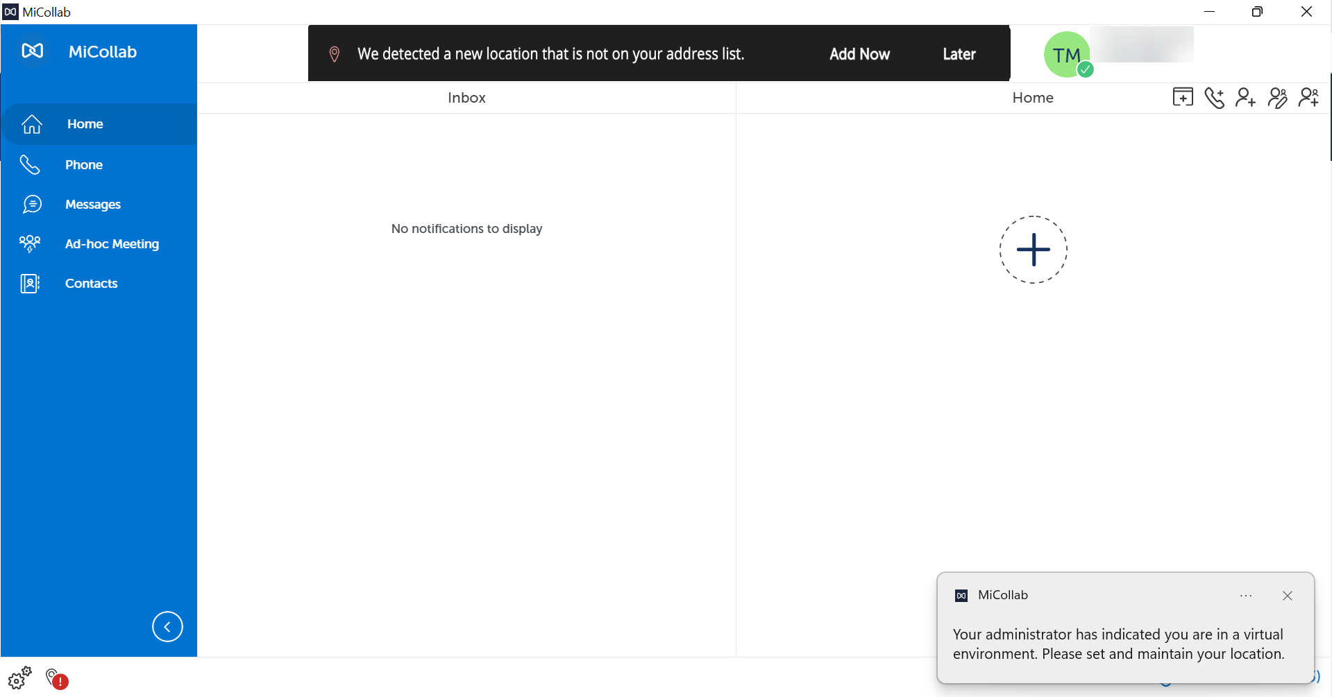Click the Ad-hoc Meeting group icon
This screenshot has width=1332, height=697.
30,243
